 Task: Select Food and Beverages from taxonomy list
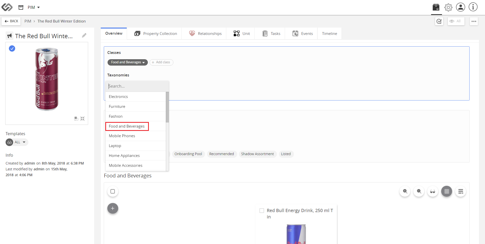tap(136, 126)
